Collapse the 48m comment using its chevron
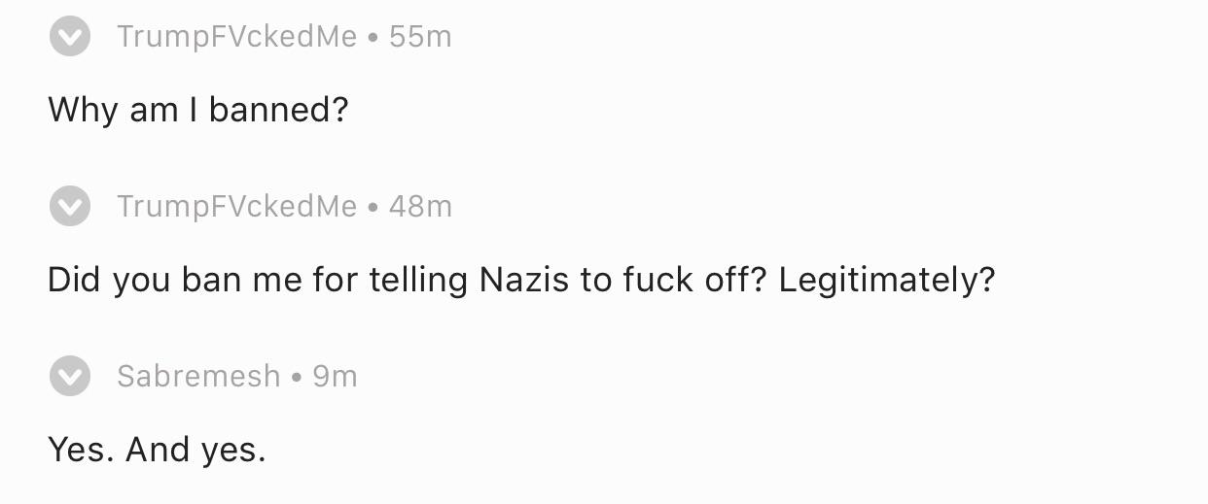The width and height of the screenshot is (1208, 504). point(70,206)
